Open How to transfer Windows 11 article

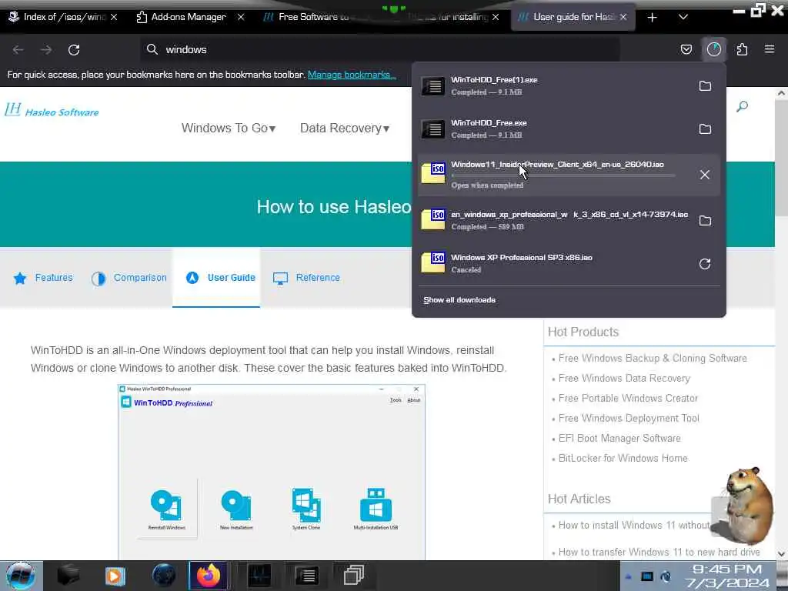659,553
